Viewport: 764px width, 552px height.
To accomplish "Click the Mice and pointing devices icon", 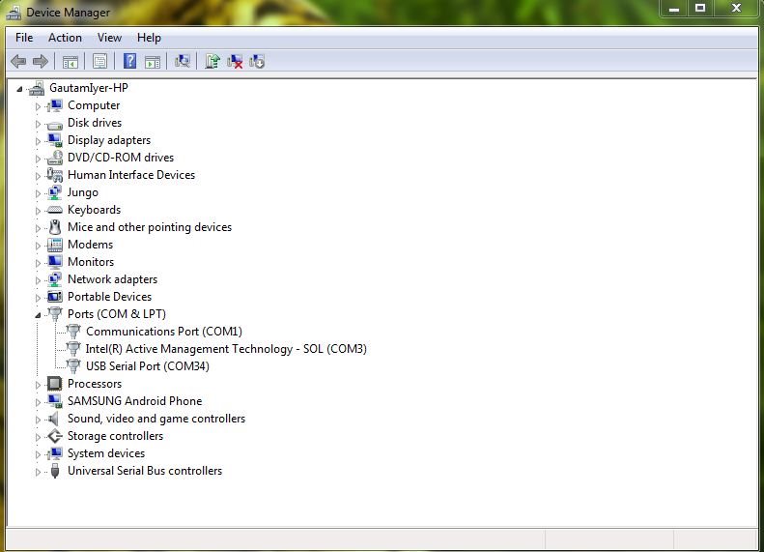I will pos(55,227).
